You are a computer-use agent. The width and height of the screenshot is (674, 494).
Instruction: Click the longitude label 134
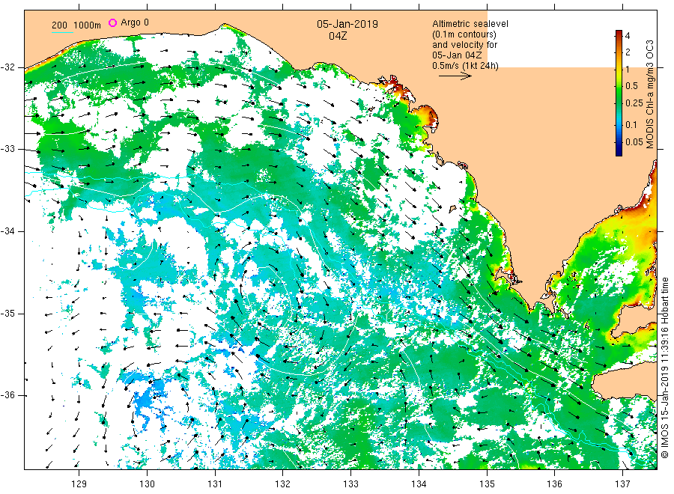pos(419,484)
